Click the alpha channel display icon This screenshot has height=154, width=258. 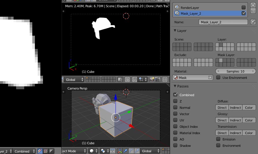click(51, 151)
